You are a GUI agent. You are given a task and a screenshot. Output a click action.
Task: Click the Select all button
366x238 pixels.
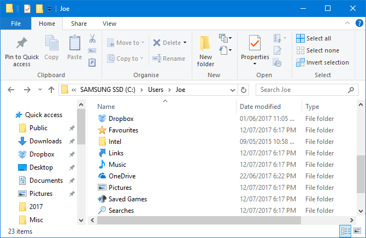coord(314,38)
